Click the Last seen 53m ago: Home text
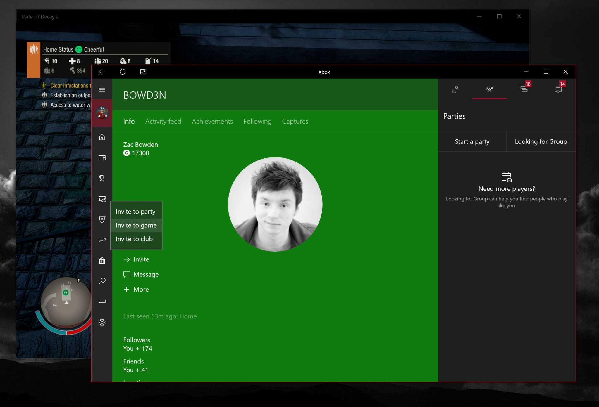Viewport: 599px width, 407px height. tap(160, 316)
